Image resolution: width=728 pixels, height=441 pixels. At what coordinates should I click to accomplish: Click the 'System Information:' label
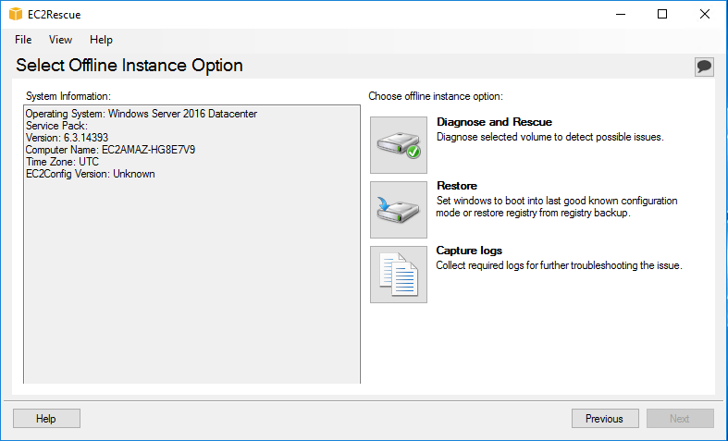68,96
